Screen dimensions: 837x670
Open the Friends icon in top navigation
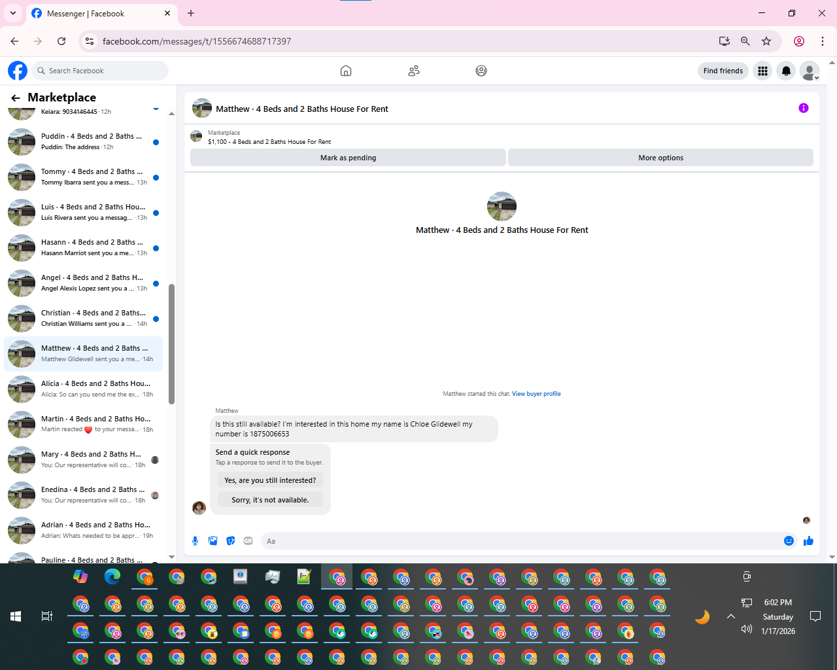pyautogui.click(x=414, y=71)
